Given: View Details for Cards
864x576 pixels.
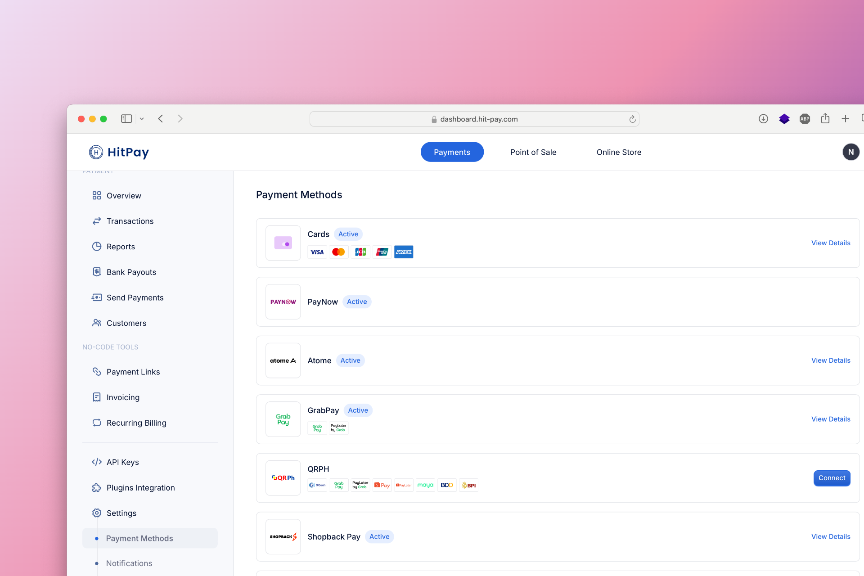Looking at the screenshot, I should click(x=831, y=243).
